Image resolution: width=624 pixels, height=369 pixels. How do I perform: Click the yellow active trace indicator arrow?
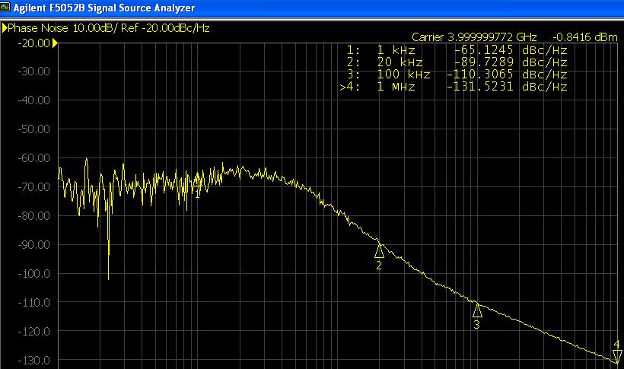[x=5, y=28]
